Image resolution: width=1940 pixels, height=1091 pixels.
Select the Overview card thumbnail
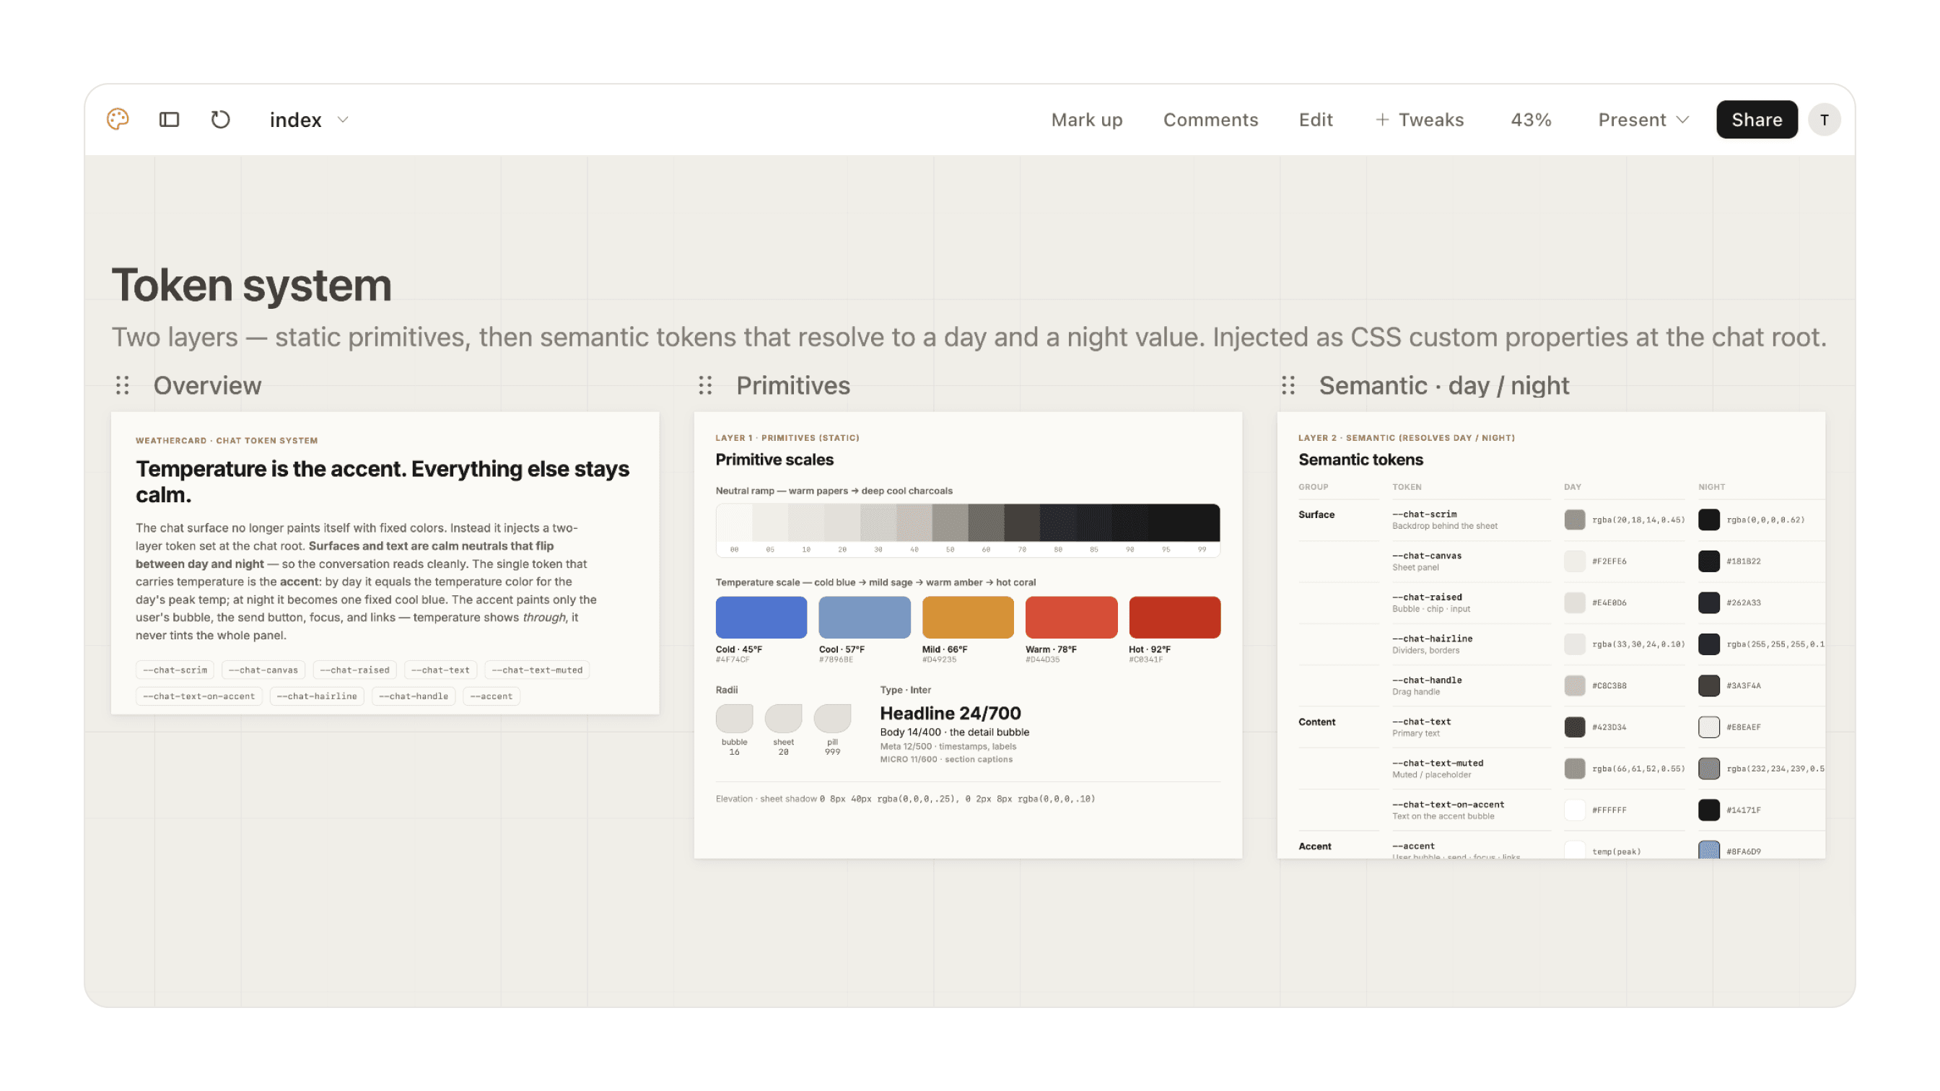pos(385,562)
